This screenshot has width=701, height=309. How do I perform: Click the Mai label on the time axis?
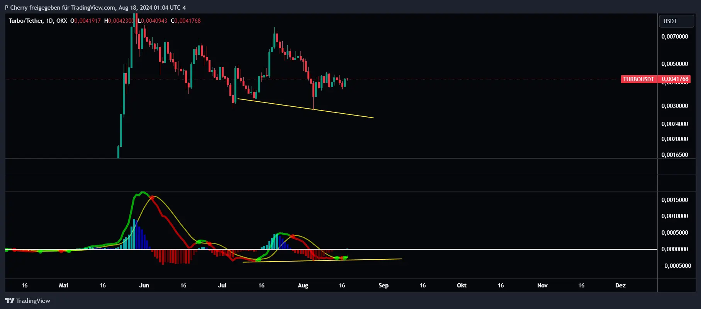pos(63,285)
